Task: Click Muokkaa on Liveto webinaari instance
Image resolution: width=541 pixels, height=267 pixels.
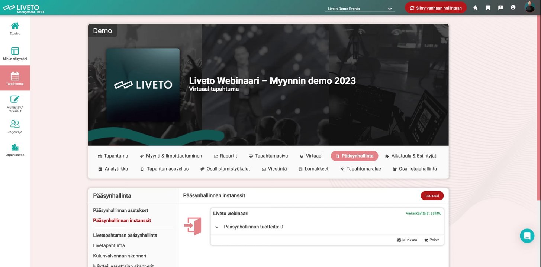Action: coord(407,240)
